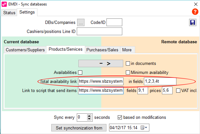Open help via the orange question mark
Viewport: 200px width, 134px height.
click(195, 12)
